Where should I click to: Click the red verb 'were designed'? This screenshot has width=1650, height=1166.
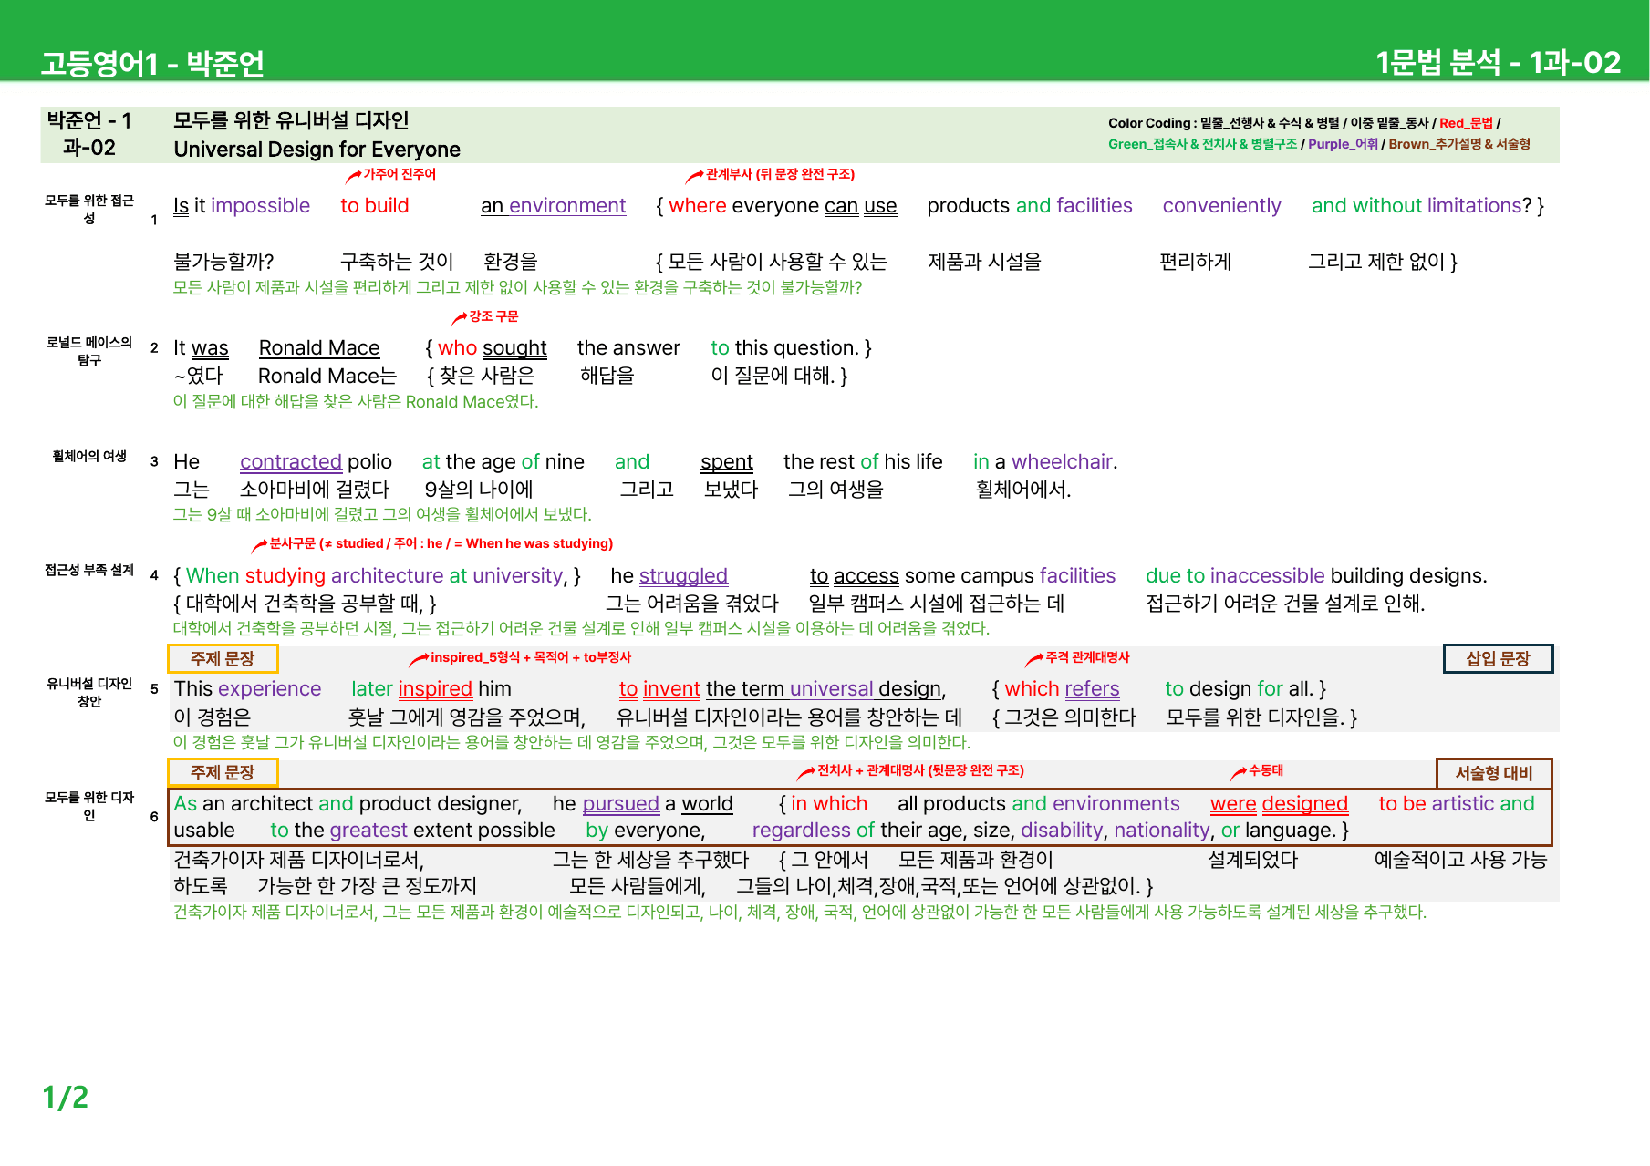coord(1279,804)
